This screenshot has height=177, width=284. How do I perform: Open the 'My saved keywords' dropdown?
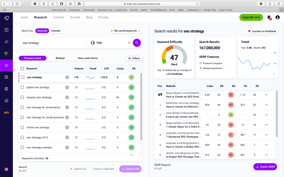125,31
